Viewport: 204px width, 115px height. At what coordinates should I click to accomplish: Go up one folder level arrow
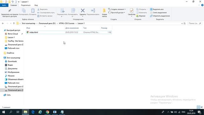[x=14, y=23]
